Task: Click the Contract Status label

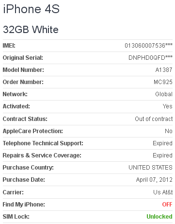Action: pyautogui.click(x=25, y=119)
